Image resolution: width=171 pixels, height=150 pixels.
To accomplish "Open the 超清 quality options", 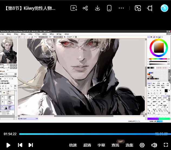I will (x=87, y=145).
